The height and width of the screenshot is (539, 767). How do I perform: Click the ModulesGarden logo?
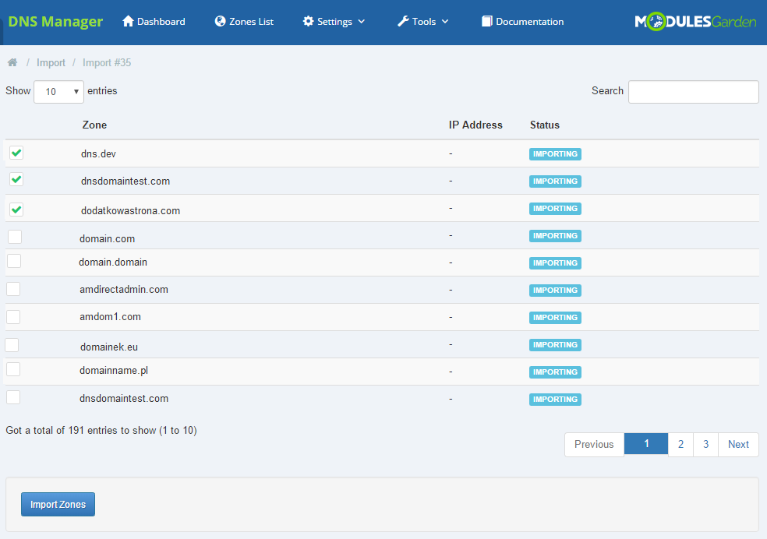tap(695, 22)
